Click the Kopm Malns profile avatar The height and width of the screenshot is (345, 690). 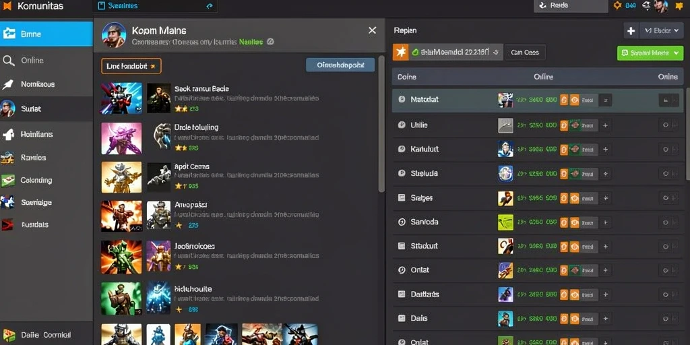(x=114, y=35)
